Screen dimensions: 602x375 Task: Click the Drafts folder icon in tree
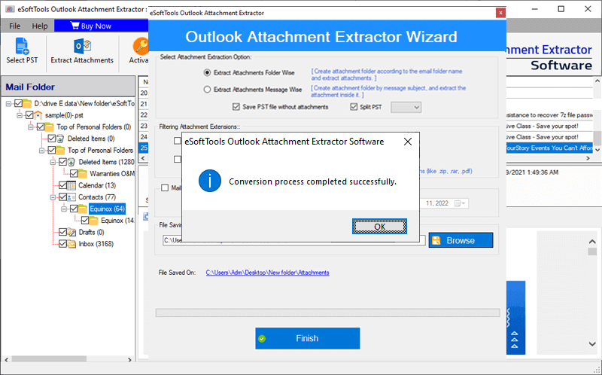71,232
